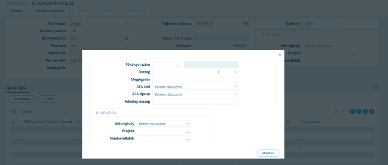The height and width of the screenshot is (165, 388).
Task: Click the edit icon next to Bizonylatszám
Action: pos(127,38)
